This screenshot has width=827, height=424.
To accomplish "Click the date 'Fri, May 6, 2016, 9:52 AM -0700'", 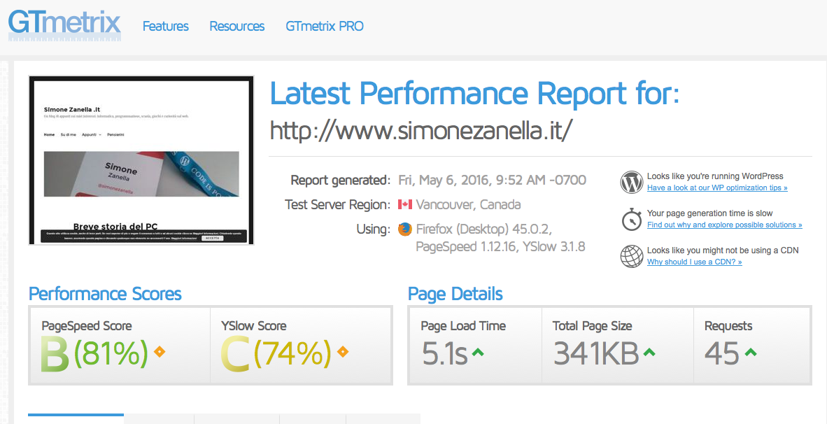I will 492,181.
